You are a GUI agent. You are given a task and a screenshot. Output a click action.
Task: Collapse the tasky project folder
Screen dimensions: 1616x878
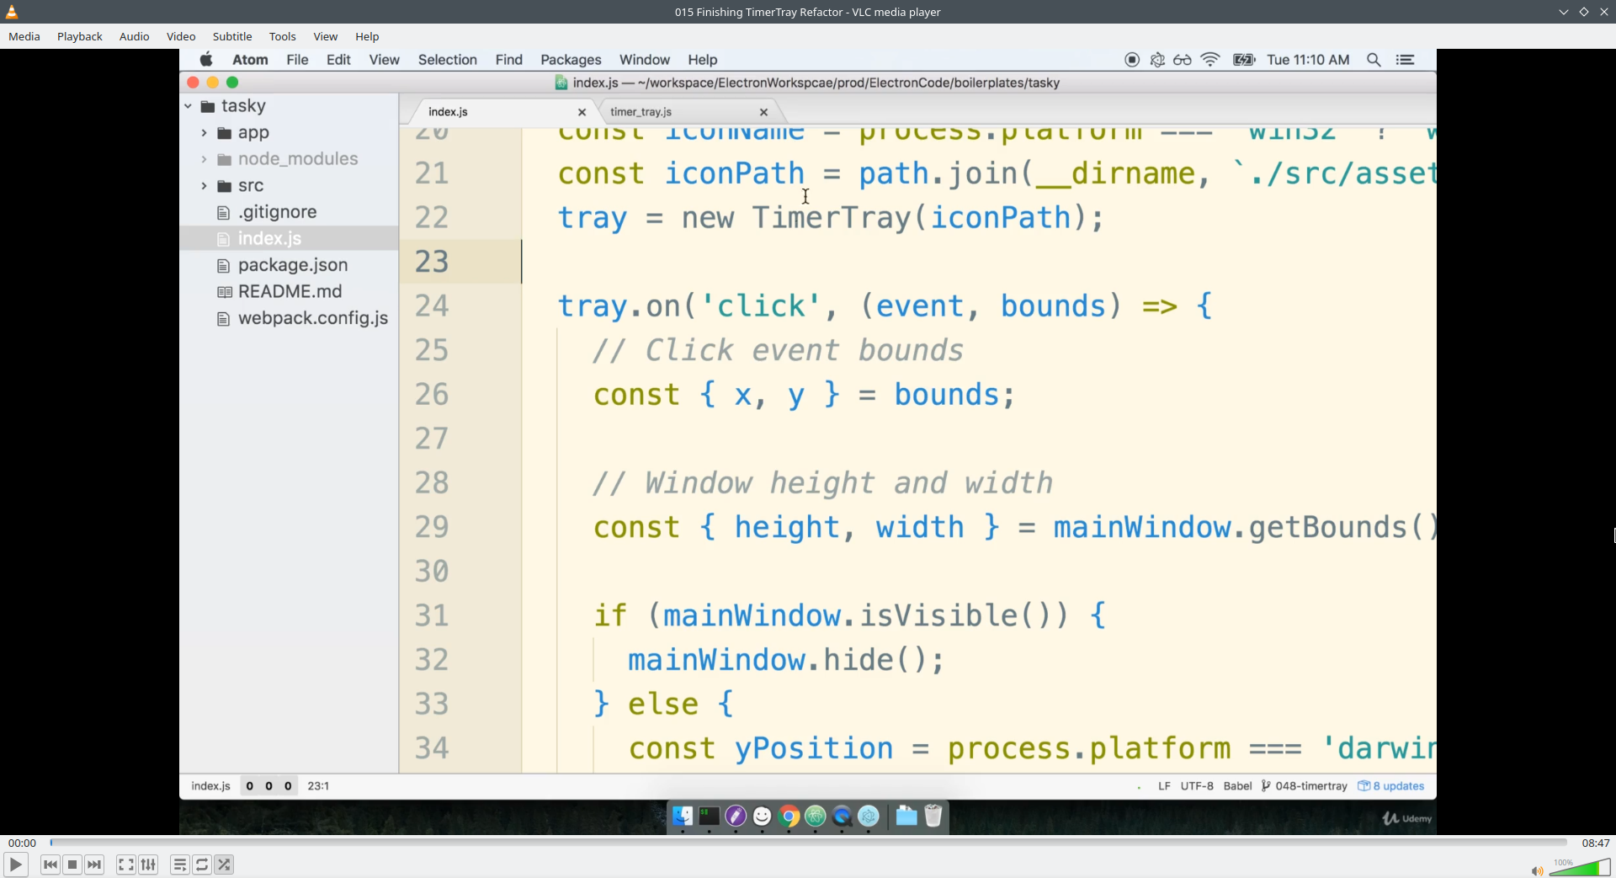click(x=188, y=106)
